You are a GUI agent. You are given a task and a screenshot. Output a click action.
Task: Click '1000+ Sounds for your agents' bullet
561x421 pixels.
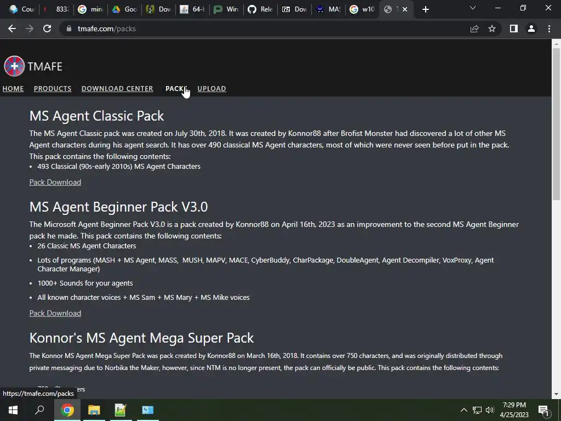click(x=85, y=283)
